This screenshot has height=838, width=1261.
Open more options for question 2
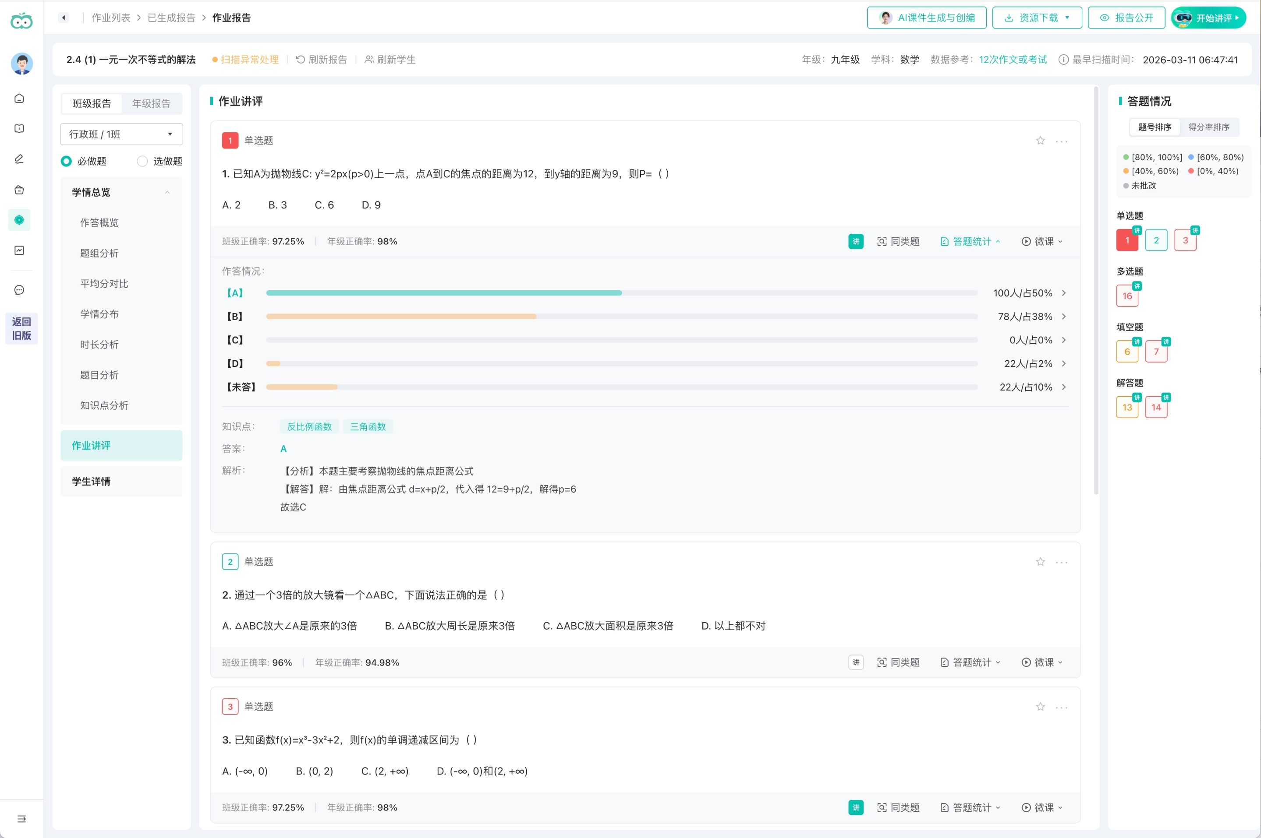pyautogui.click(x=1062, y=562)
